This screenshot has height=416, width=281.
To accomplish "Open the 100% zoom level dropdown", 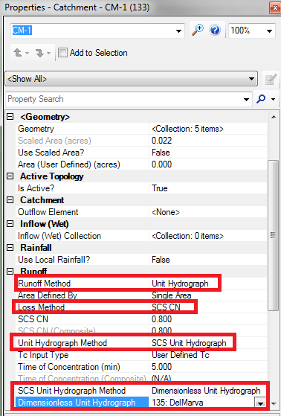I will 269,31.
